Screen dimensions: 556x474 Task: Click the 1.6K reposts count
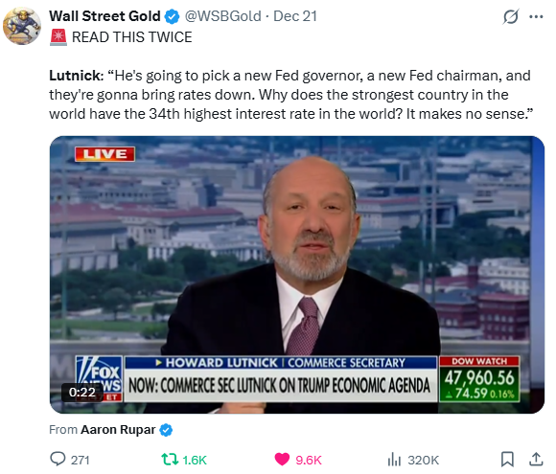(195, 460)
